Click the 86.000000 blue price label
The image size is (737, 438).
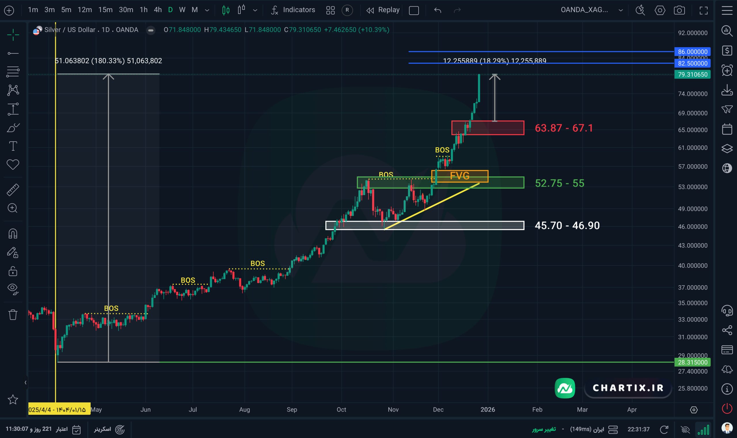(692, 52)
